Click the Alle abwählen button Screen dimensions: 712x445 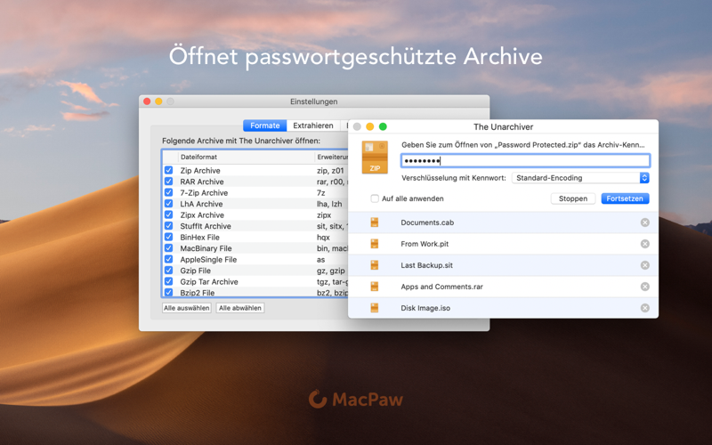(239, 308)
